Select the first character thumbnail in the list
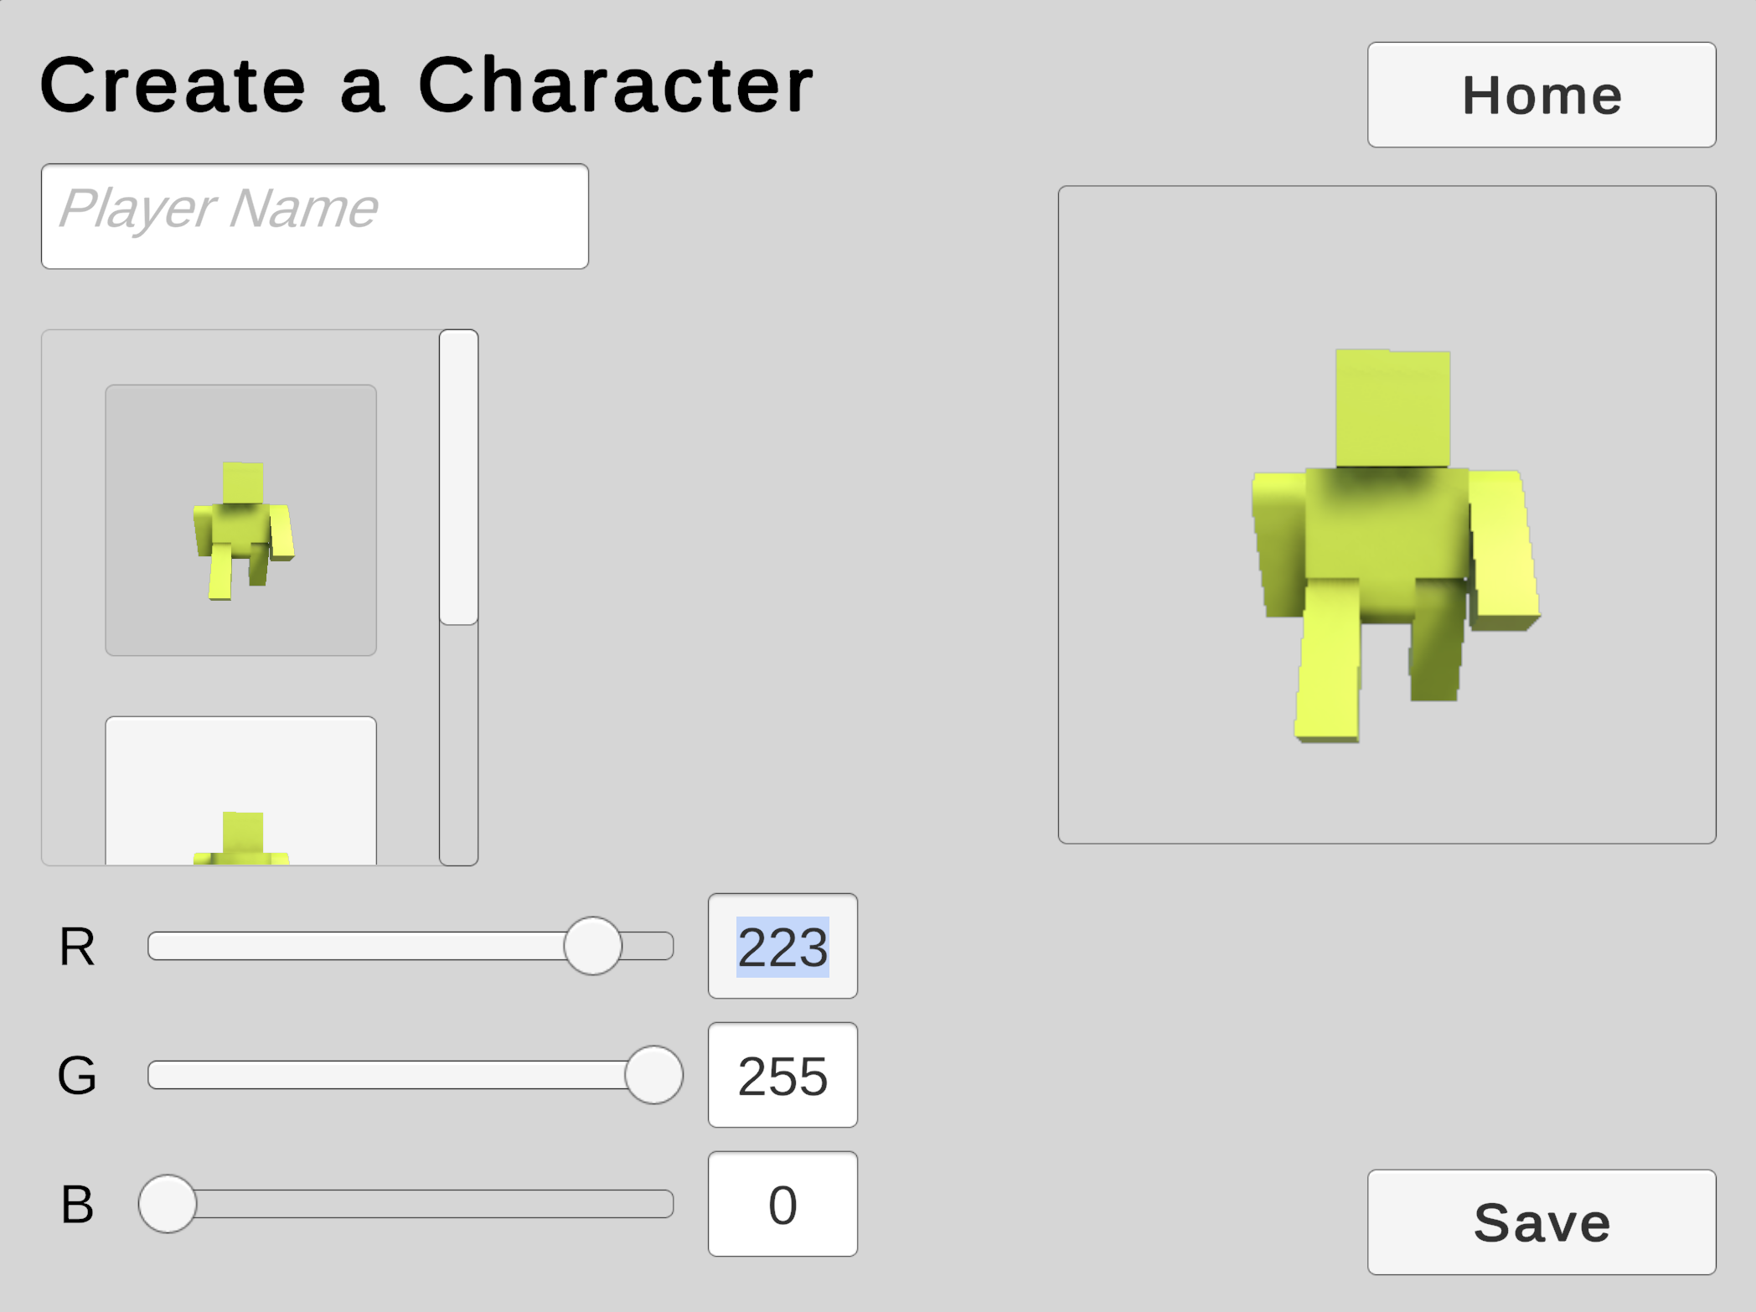The image size is (1756, 1312). 240,520
